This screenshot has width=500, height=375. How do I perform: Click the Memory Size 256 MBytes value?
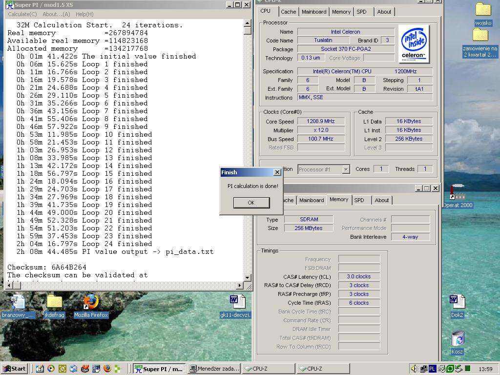point(309,228)
